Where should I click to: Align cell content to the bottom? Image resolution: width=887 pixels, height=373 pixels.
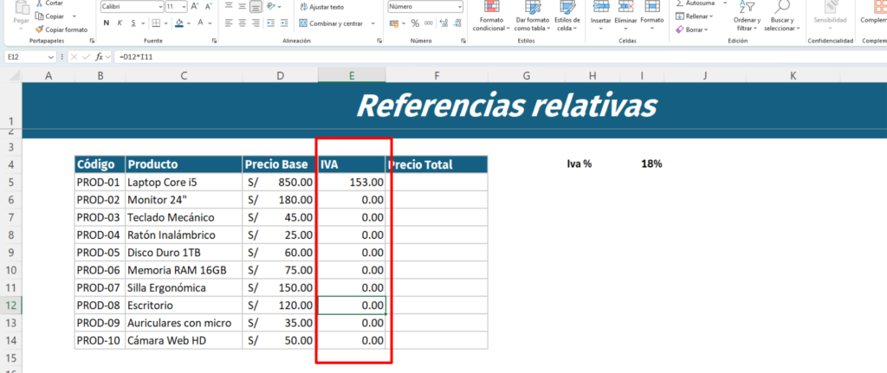point(256,7)
